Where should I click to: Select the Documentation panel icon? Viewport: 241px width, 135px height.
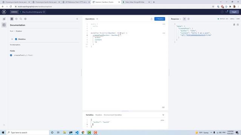tap(12, 19)
